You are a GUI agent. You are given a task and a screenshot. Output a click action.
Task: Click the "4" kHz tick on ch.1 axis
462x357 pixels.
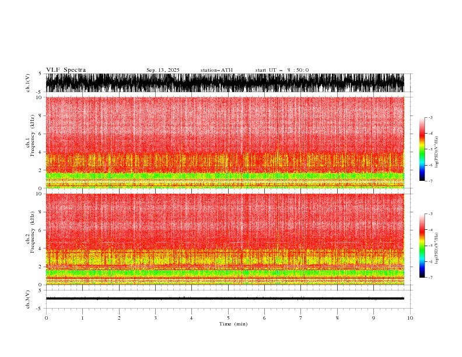pos(40,152)
